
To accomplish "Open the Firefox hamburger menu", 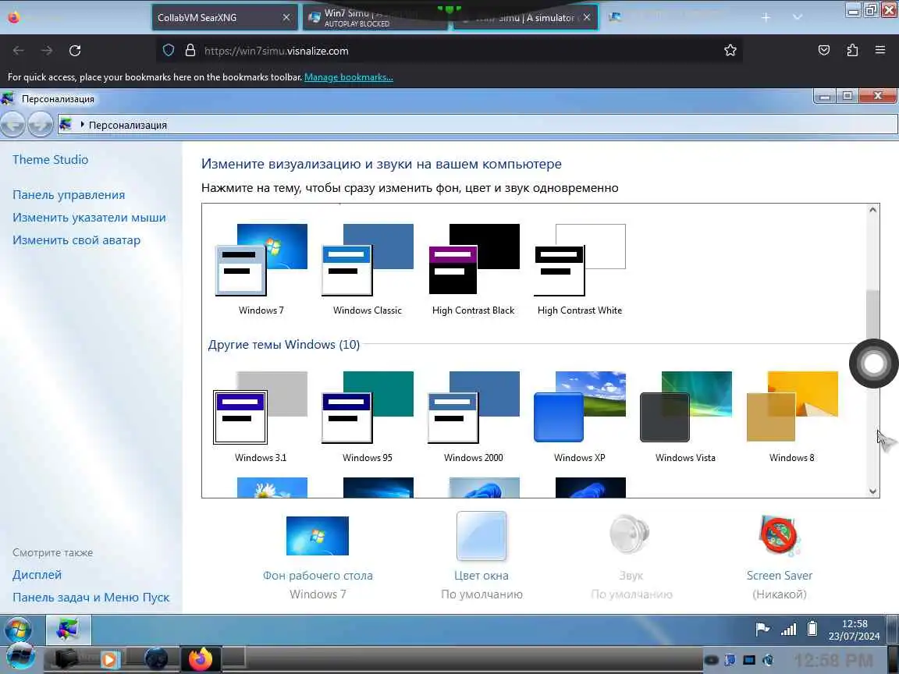I will pyautogui.click(x=880, y=51).
